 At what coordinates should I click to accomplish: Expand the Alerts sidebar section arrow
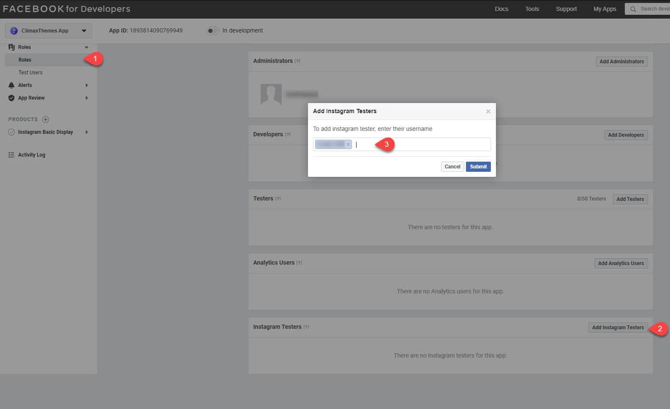[x=87, y=85]
